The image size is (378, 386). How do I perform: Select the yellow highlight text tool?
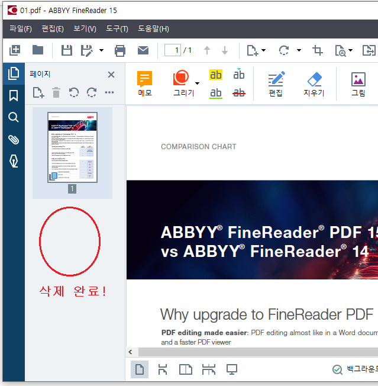[x=216, y=75]
